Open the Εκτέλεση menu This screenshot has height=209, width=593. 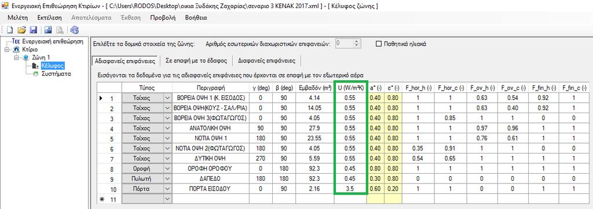(50, 18)
